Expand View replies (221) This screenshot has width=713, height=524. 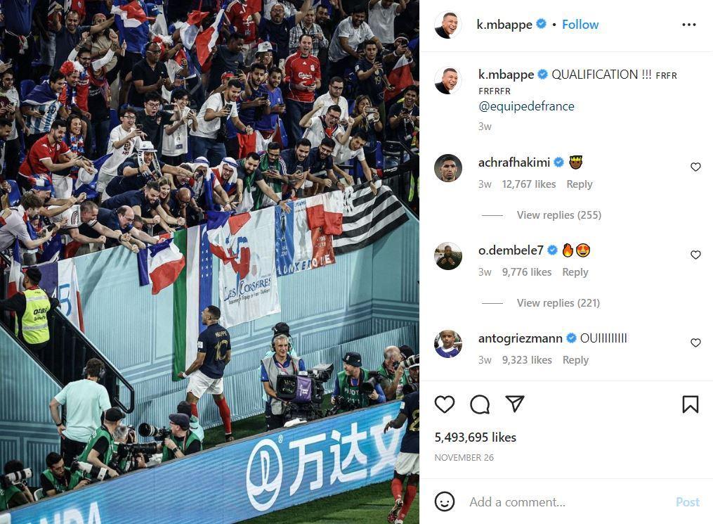[558, 302]
